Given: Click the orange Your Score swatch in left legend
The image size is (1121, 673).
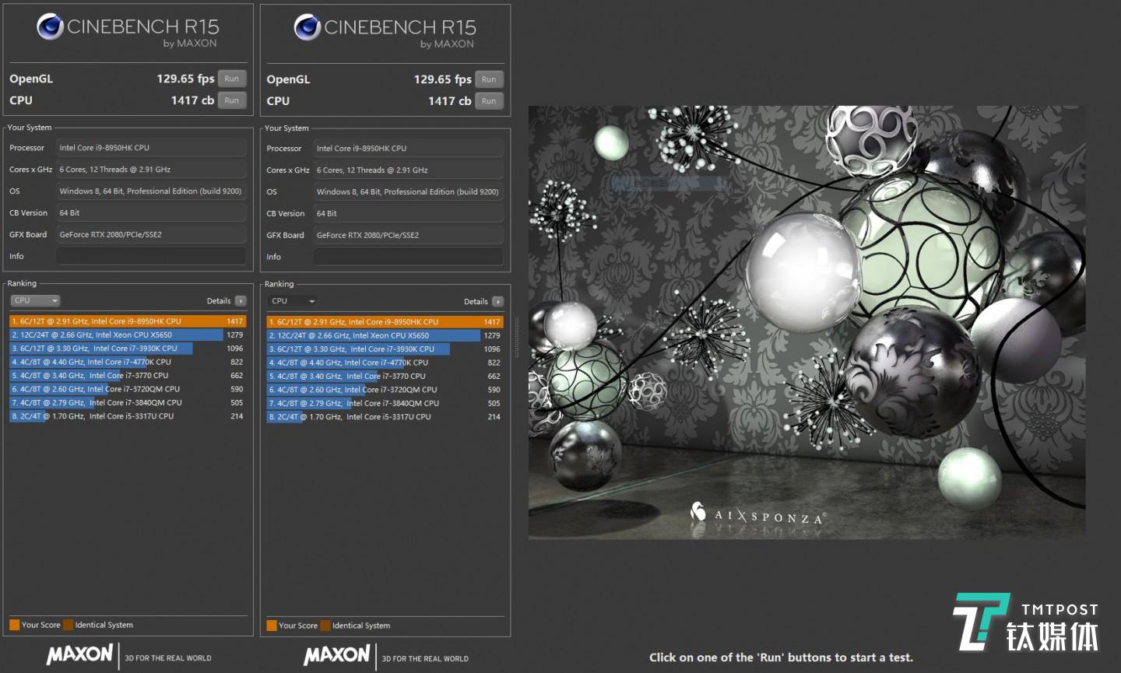Looking at the screenshot, I should (x=14, y=625).
